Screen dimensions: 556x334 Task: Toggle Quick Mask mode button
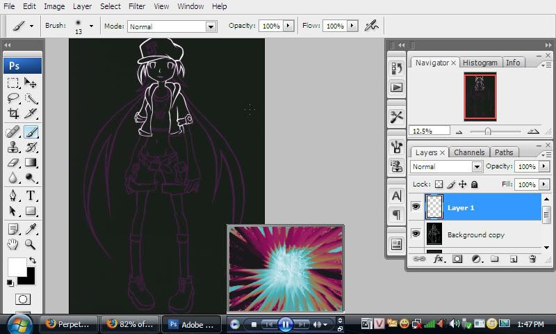coord(23,299)
